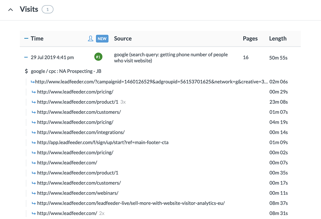321x219 pixels.
Task: Click the NEW badge in table header
Action: pos(102,39)
